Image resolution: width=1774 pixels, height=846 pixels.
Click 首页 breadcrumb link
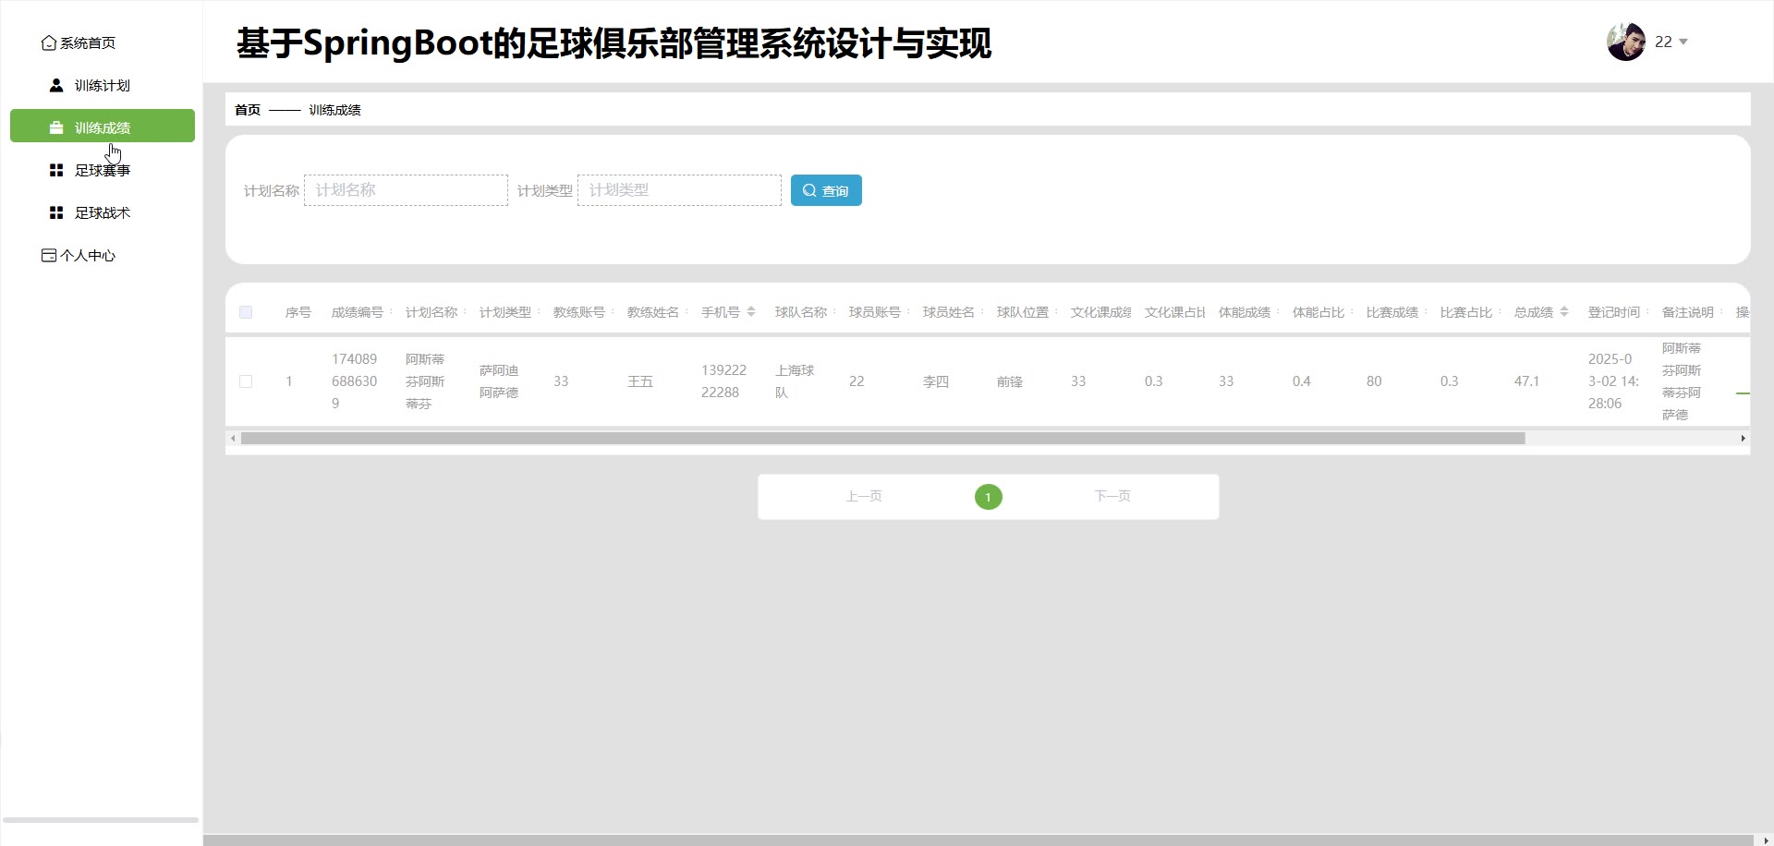(248, 110)
